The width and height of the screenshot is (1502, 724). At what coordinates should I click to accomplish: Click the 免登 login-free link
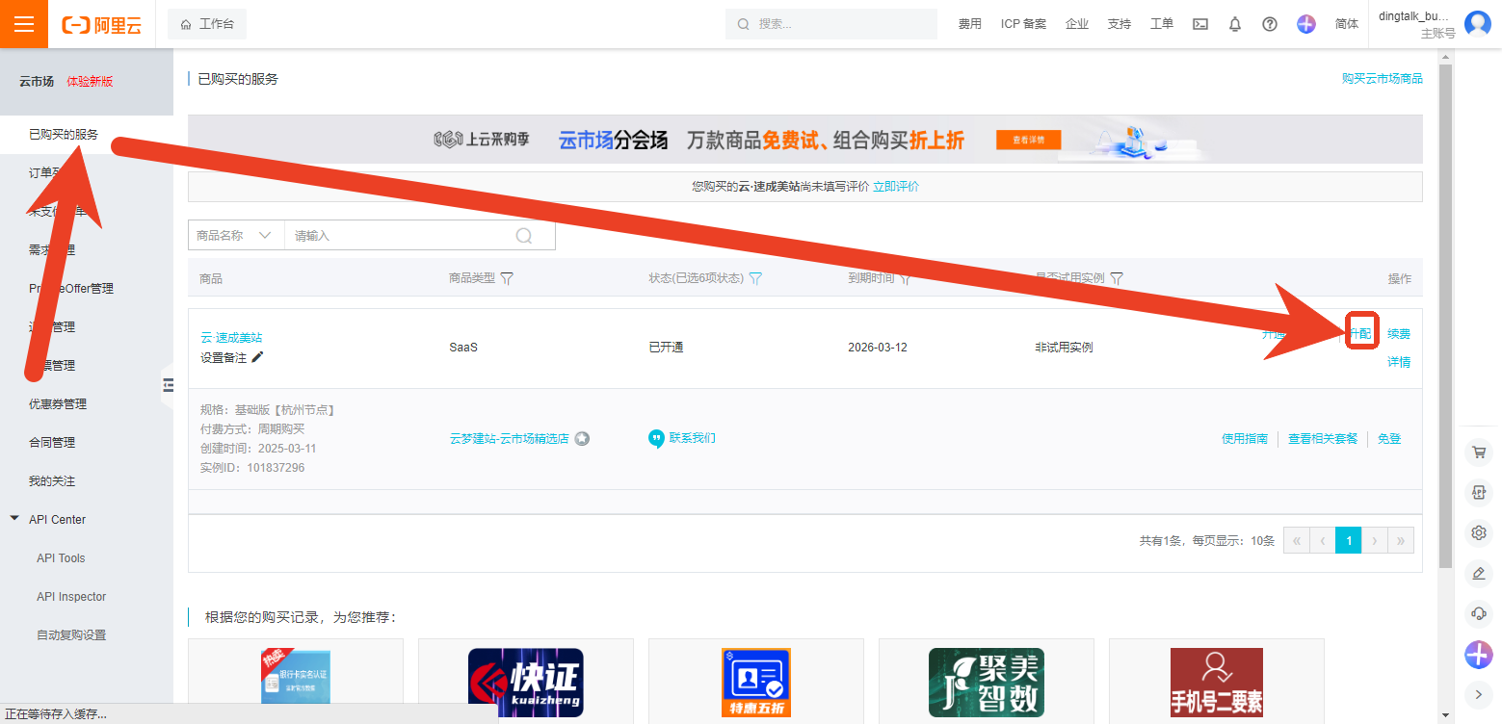pyautogui.click(x=1389, y=439)
